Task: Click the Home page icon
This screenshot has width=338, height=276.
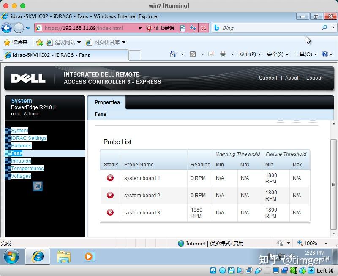Action: pyautogui.click(x=173, y=54)
